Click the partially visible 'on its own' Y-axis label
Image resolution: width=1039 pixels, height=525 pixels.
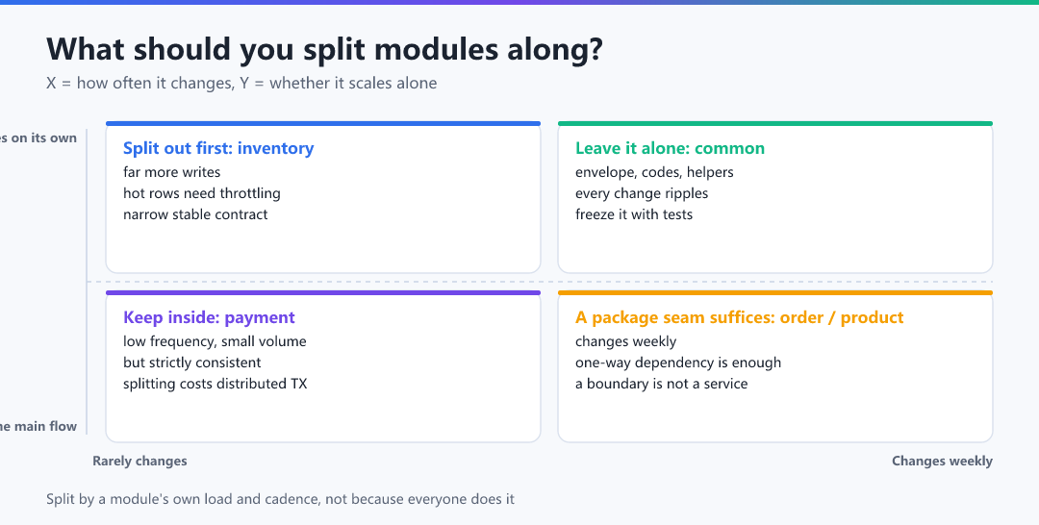[x=38, y=137]
